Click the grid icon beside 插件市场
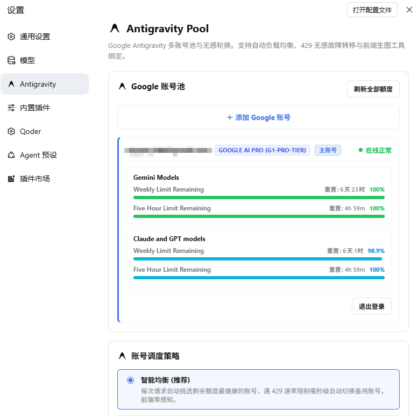 pyautogui.click(x=11, y=179)
